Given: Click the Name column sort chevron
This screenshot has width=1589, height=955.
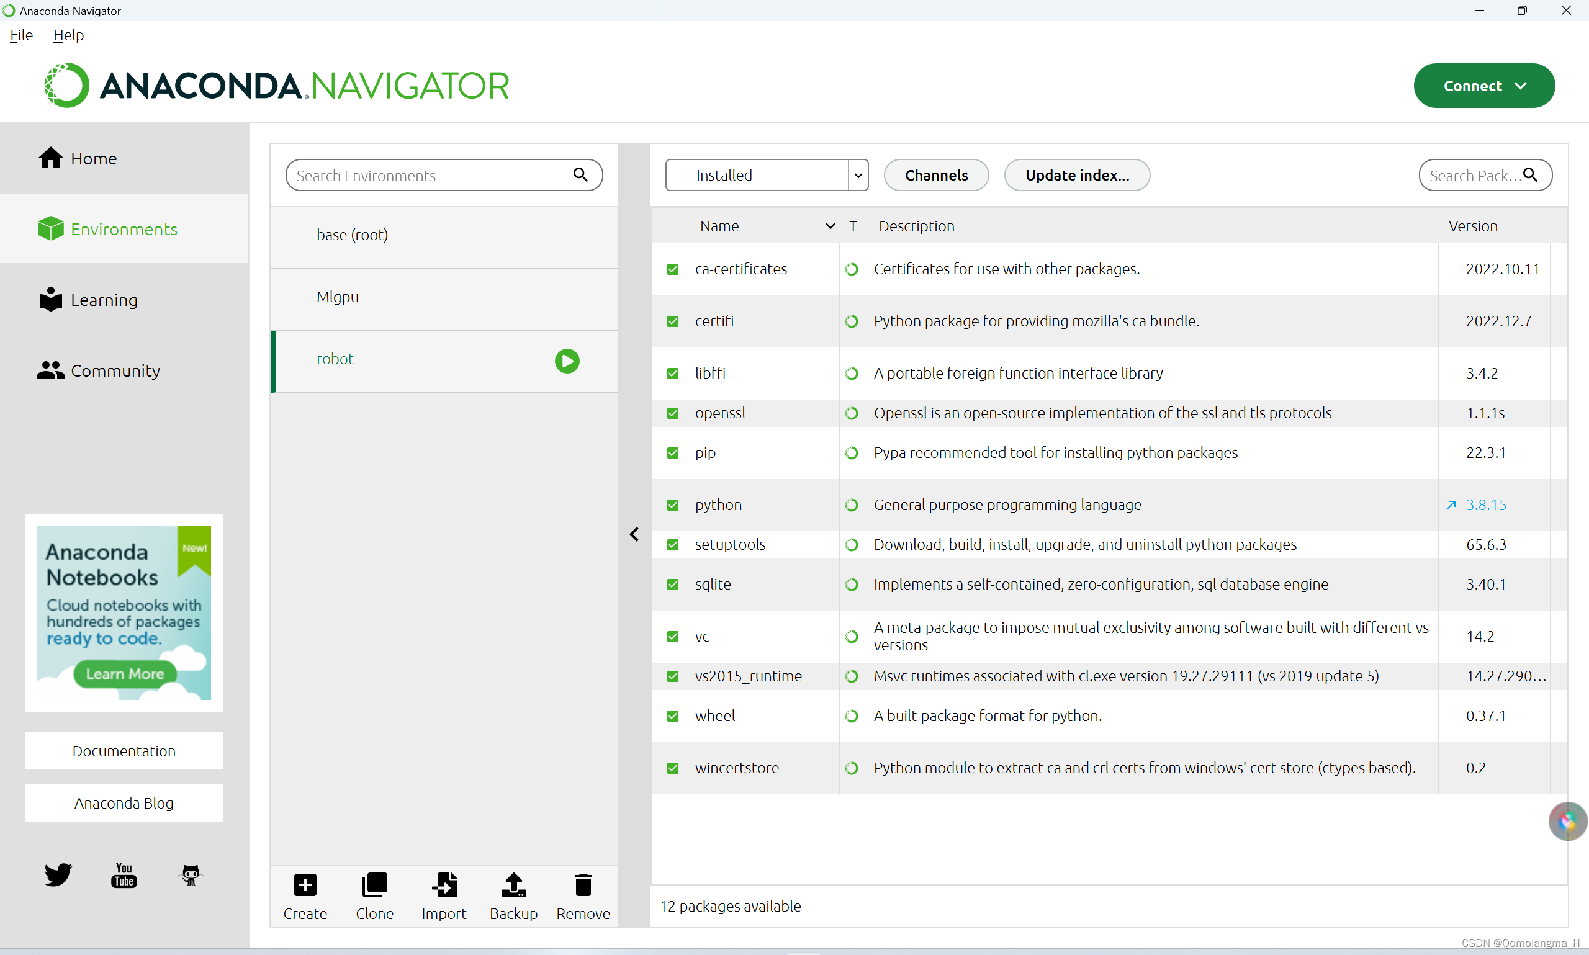Looking at the screenshot, I should coord(831,226).
